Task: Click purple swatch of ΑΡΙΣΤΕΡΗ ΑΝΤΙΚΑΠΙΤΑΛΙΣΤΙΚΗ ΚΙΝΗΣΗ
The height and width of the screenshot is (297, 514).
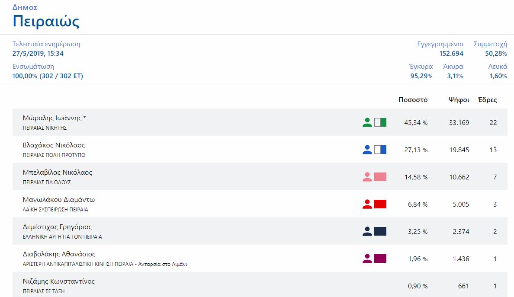Action: point(380,259)
